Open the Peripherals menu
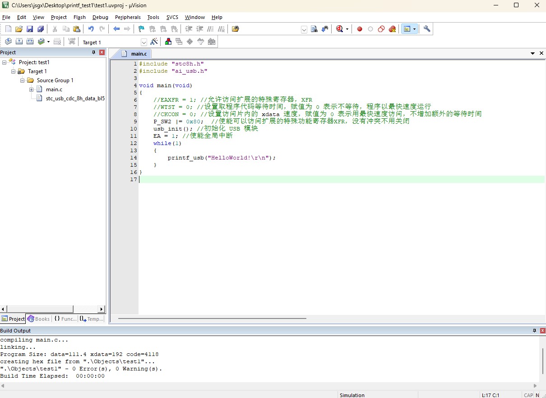 128,17
